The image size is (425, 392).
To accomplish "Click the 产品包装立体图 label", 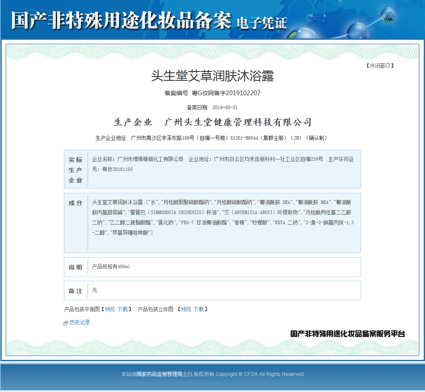I will coord(156,309).
